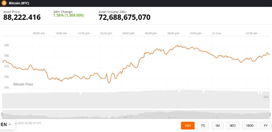Click the 12:00 pm marker in navigator
Image resolution: width=272 pixels, height=132 pixels.
click(x=83, y=117)
